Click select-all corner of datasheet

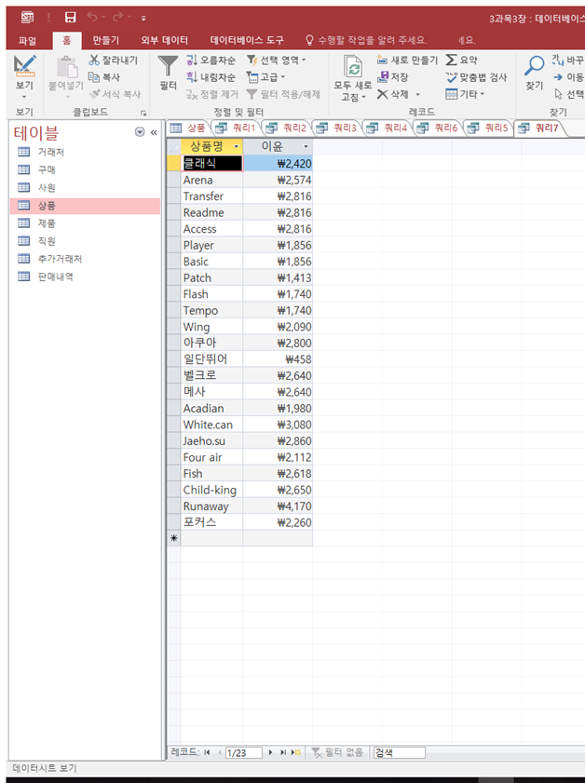(174, 146)
